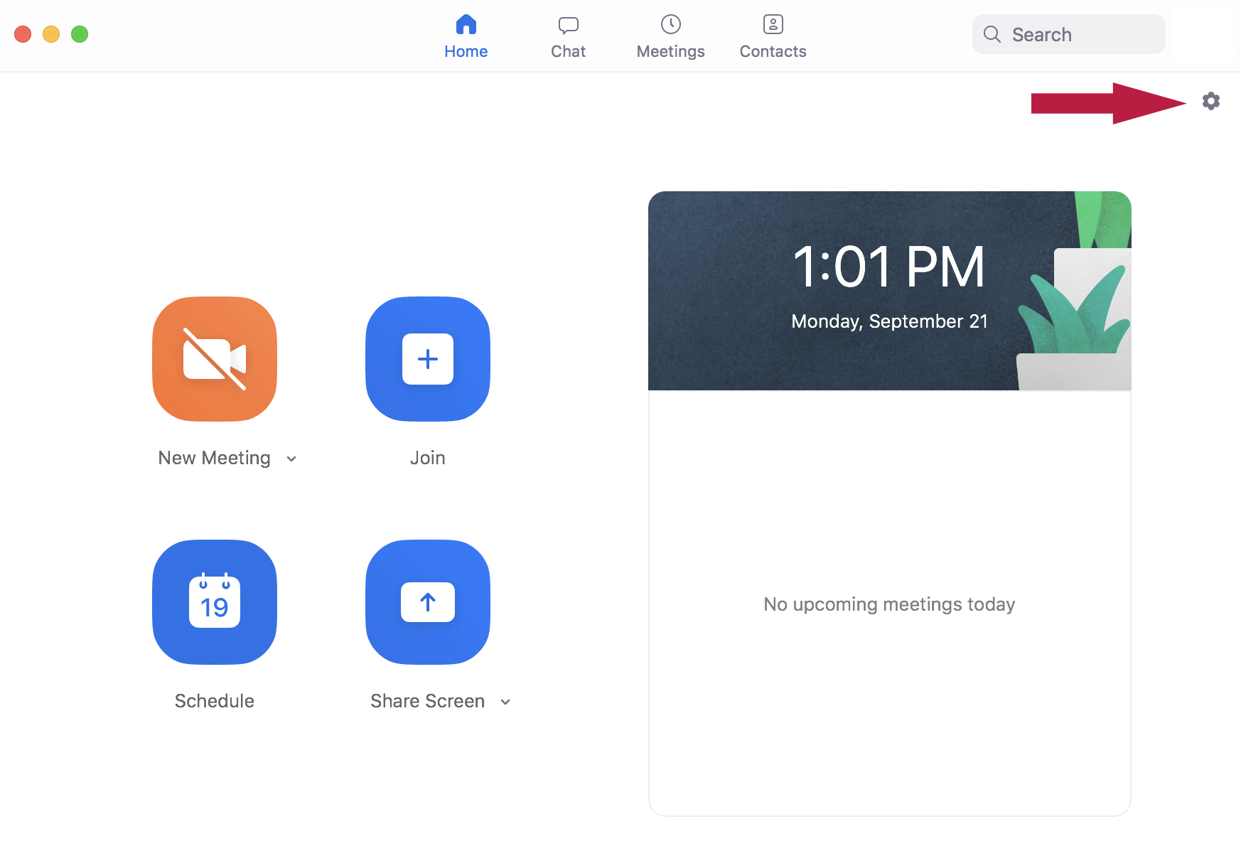Screen dimensions: 1241x856
Task: Click the 1:01 PM clock banner
Action: (888, 290)
